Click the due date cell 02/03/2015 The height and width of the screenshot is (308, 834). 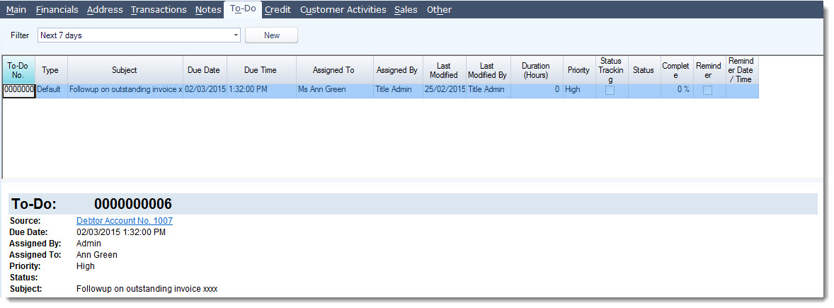205,91
